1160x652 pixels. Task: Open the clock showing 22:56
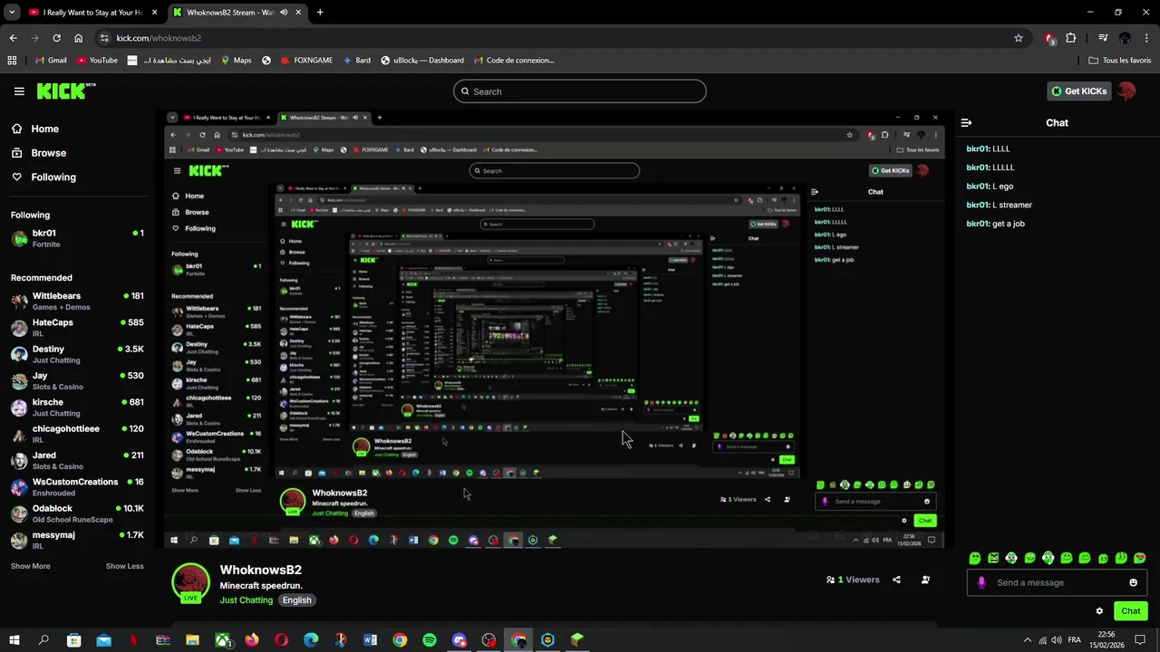[1107, 639]
